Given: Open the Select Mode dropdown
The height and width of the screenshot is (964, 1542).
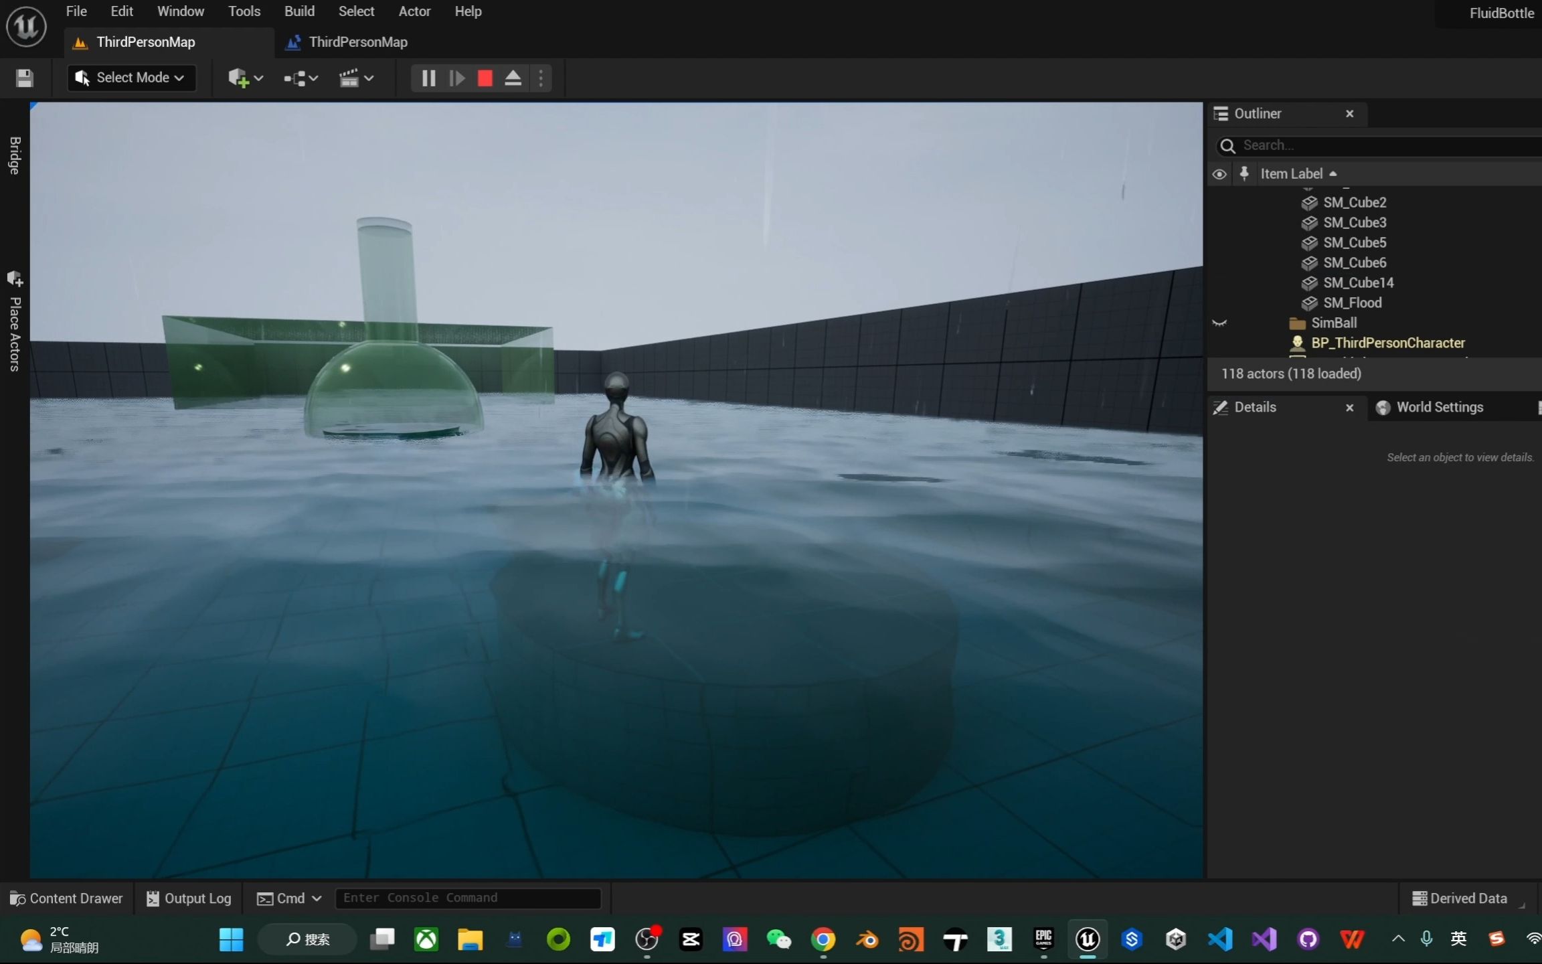Looking at the screenshot, I should [131, 78].
